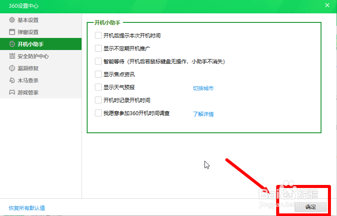Click 恢复所有默认值 link
The width and height of the screenshot is (337, 216).
[27, 208]
